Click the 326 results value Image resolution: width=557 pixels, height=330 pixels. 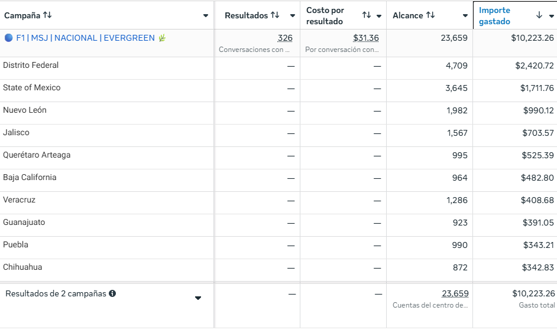tap(285, 38)
